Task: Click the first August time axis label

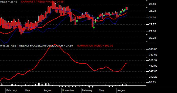Action: tap(48, 90)
